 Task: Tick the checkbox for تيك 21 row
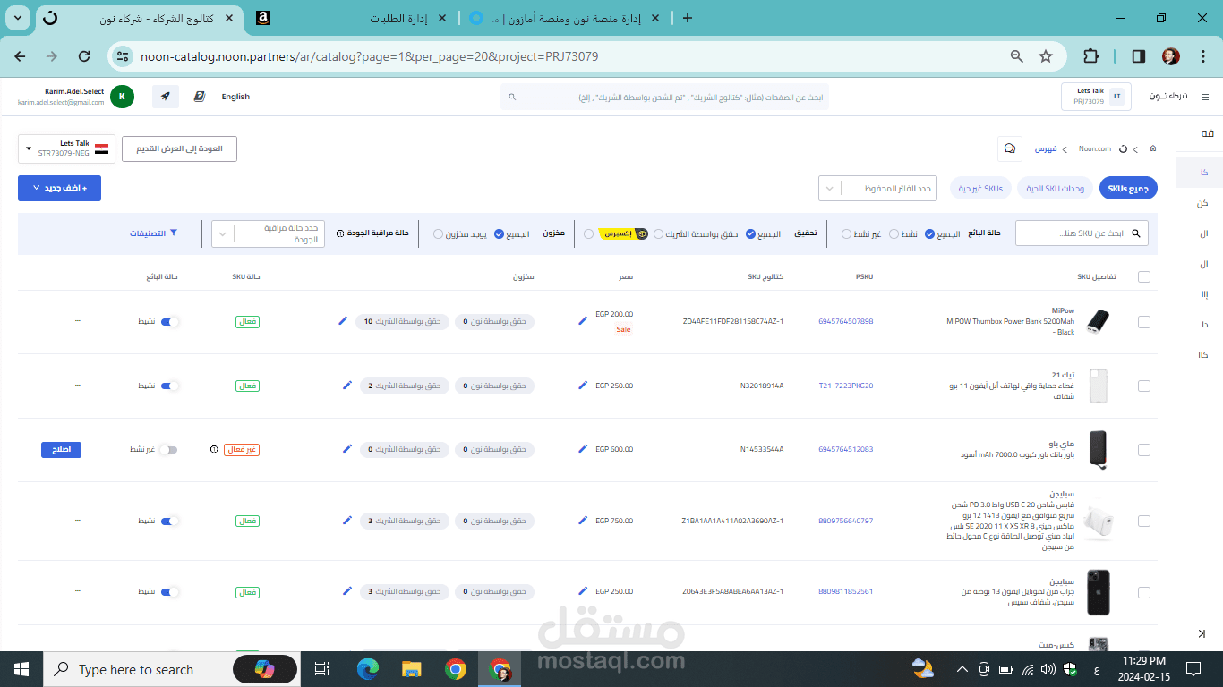[1144, 386]
